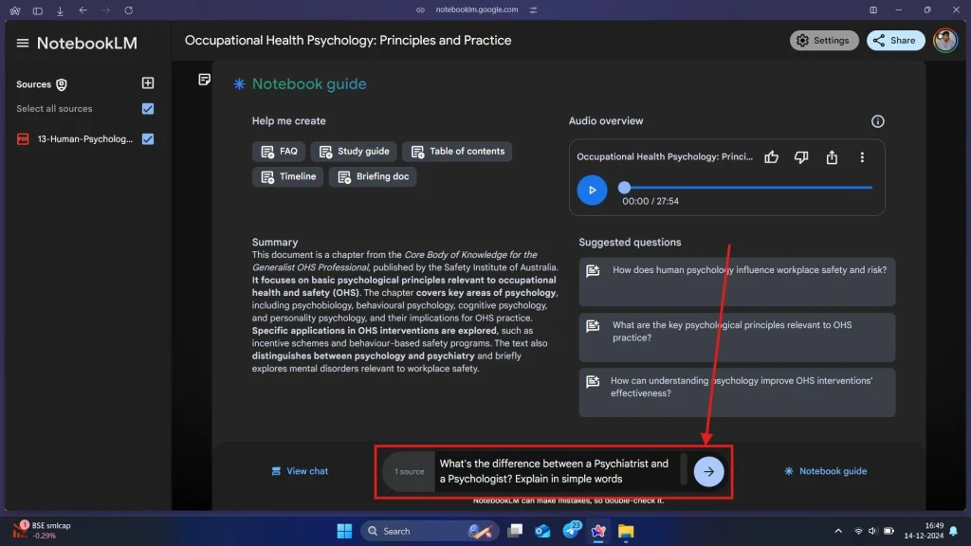Open browser downloads icon
Image resolution: width=971 pixels, height=546 pixels.
(60, 10)
